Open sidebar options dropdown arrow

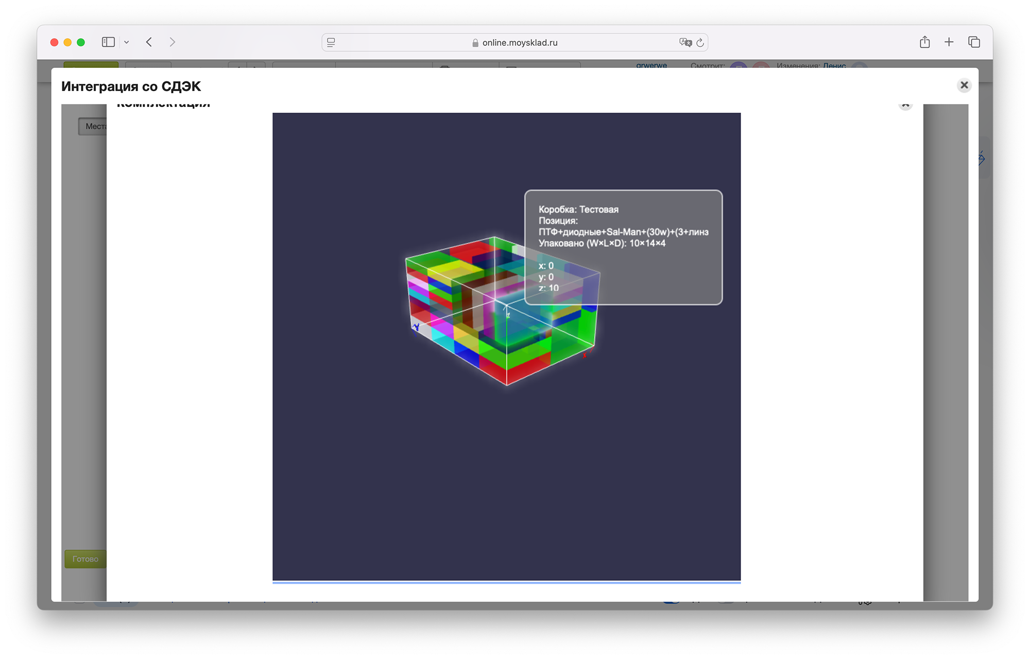[126, 42]
